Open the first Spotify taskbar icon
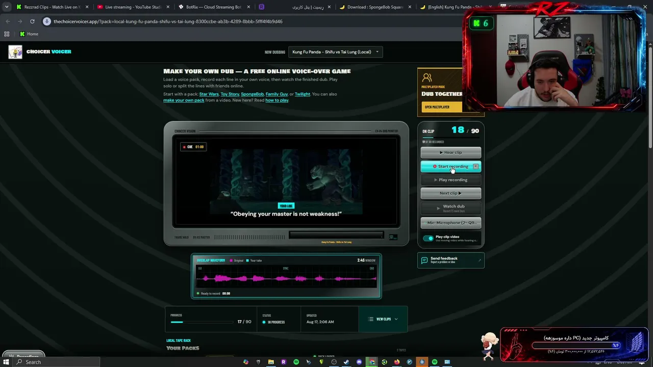The image size is (653, 367). tap(296, 362)
